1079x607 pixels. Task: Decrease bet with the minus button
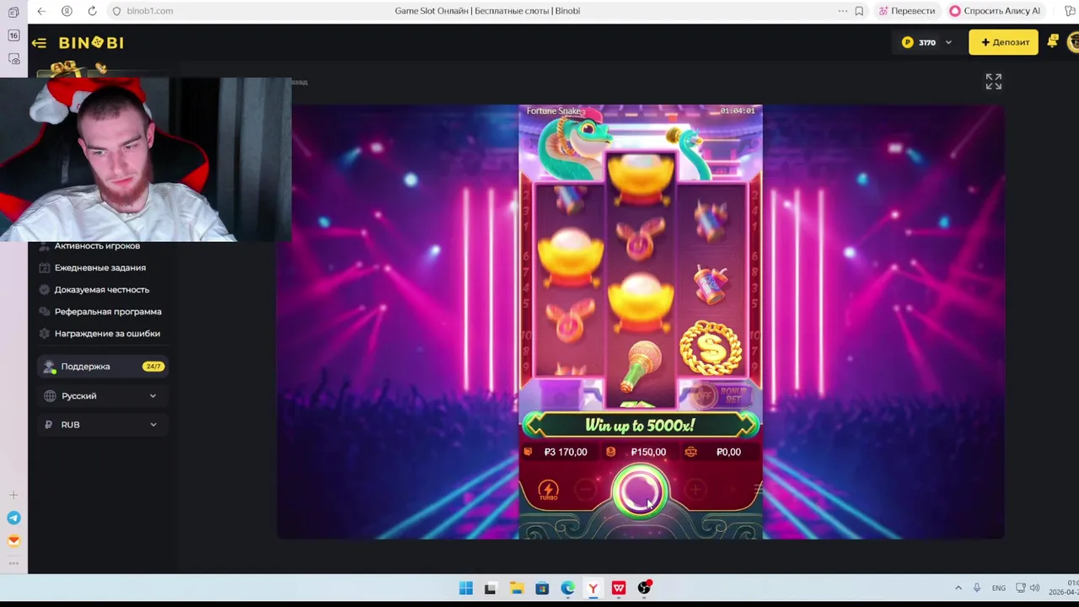587,489
